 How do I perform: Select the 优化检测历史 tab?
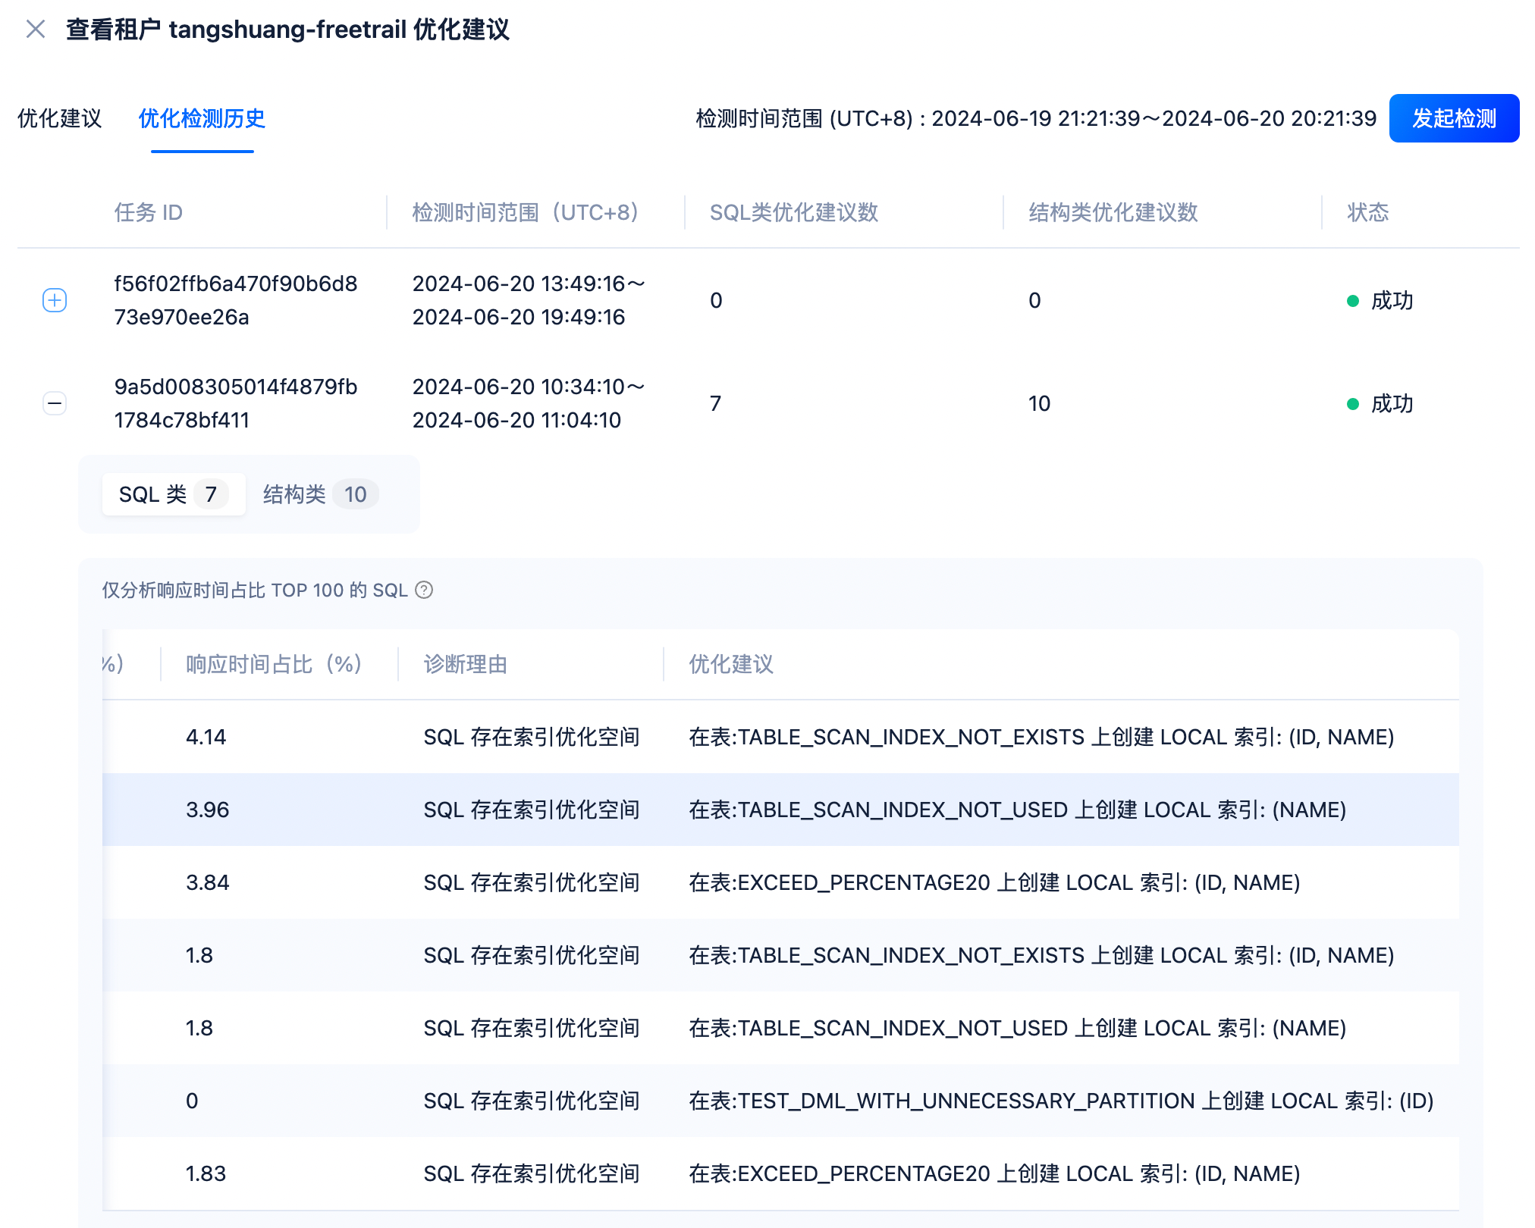coord(202,118)
